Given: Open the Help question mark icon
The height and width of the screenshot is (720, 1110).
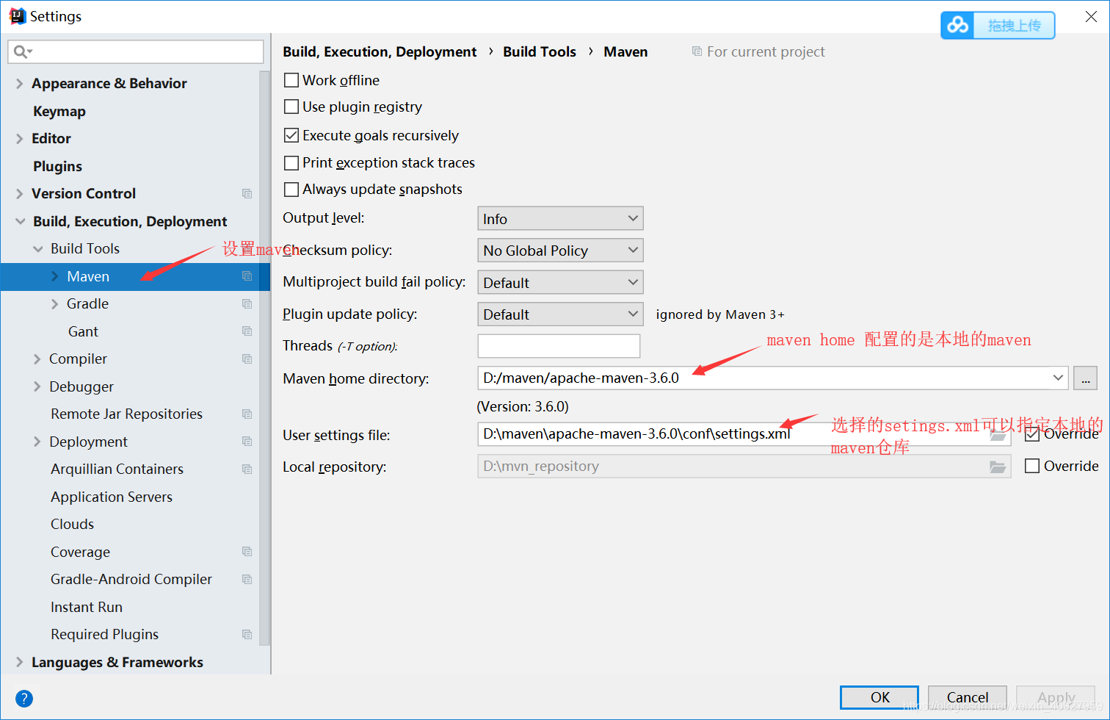Looking at the screenshot, I should point(24,698).
